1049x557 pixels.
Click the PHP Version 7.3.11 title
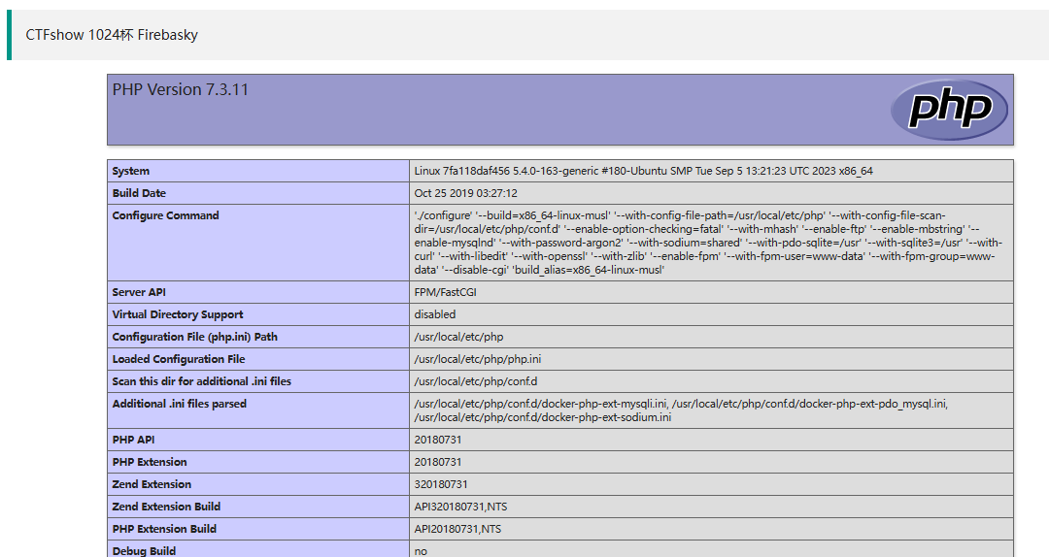pyautogui.click(x=181, y=89)
